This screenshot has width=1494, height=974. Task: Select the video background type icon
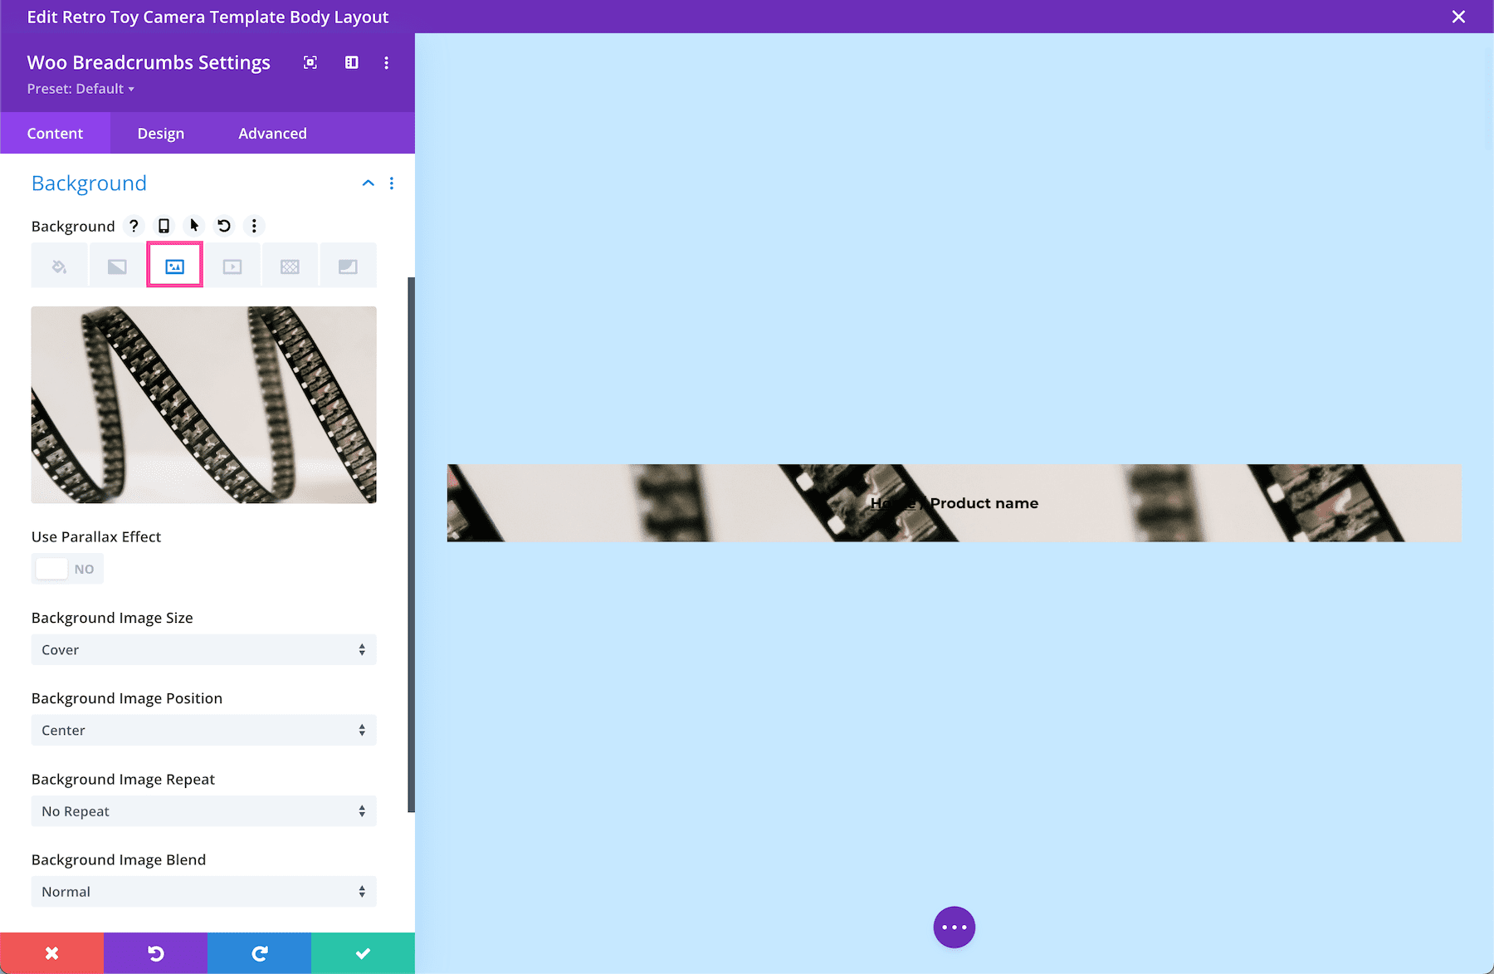point(232,265)
